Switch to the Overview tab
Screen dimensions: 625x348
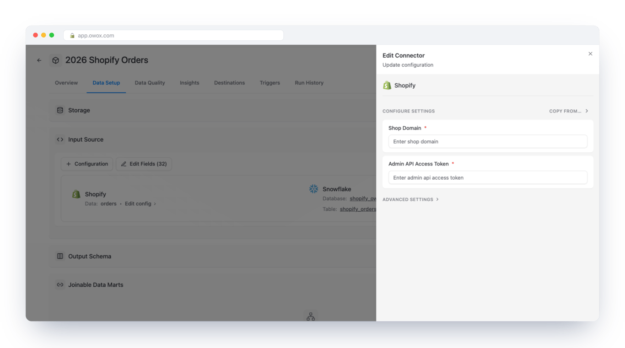tap(66, 83)
